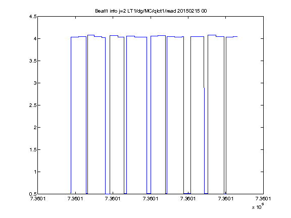Select the rightmost 7.3601 x-axis tick label
291x218 pixels.
(263, 199)
